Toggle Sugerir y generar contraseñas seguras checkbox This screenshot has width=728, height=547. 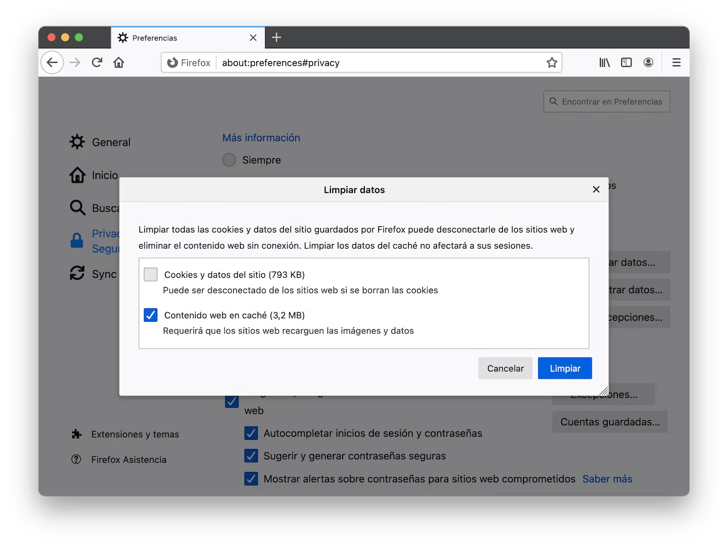click(251, 456)
